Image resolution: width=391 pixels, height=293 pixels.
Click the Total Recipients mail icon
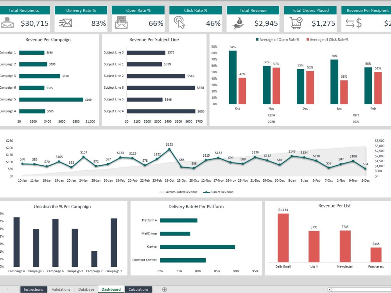tap(7, 23)
